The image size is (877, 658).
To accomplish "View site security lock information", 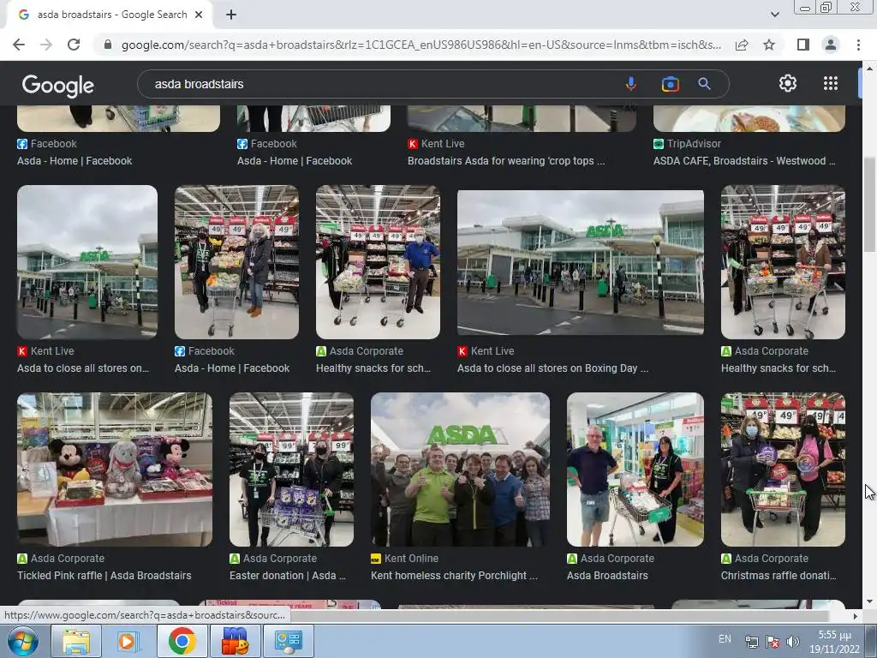I will point(108,45).
